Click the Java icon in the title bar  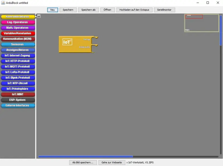pyautogui.click(x=3, y=3)
